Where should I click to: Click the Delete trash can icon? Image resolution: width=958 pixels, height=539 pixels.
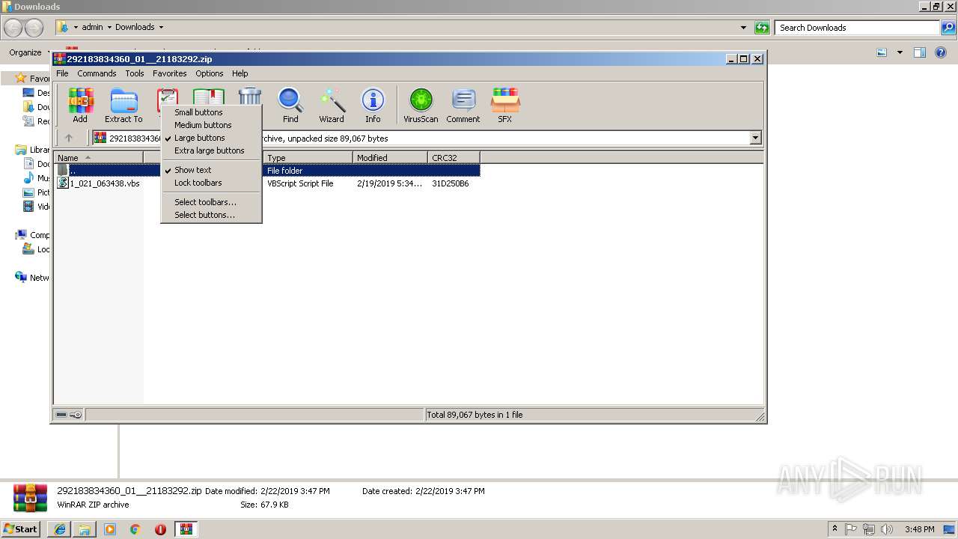pyautogui.click(x=249, y=97)
